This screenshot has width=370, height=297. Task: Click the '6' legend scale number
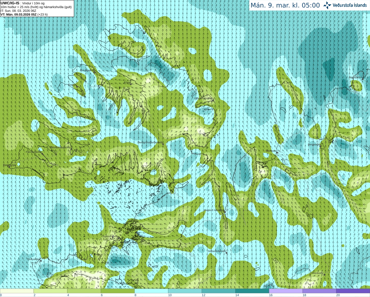click(x=102, y=295)
